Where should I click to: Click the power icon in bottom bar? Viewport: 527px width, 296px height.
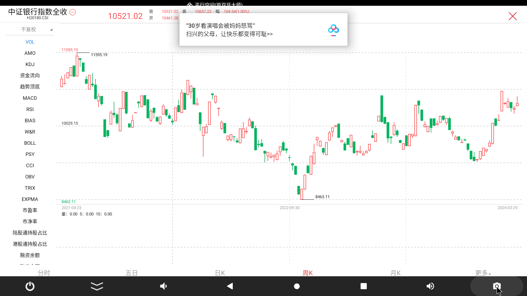click(30, 286)
